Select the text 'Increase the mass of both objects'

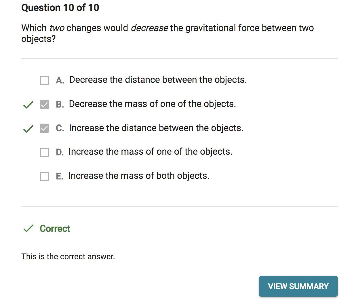(x=139, y=176)
